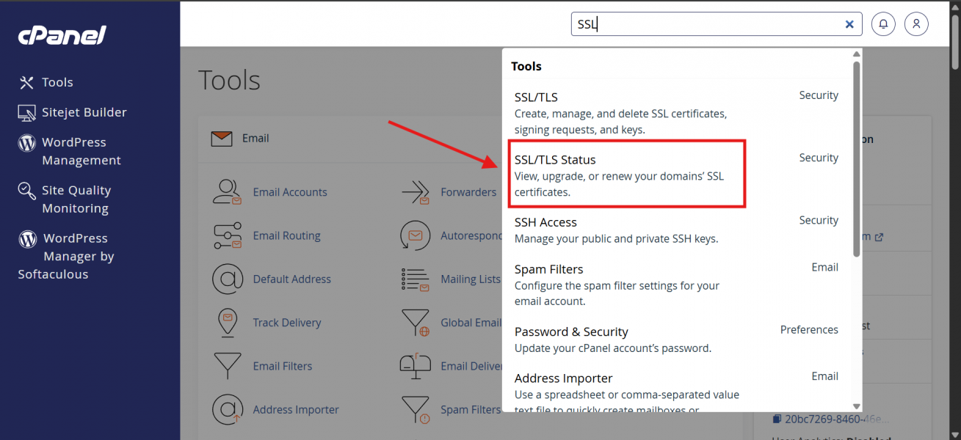Click the Email section envelope icon
Screen dimensions: 961x440
click(221, 138)
